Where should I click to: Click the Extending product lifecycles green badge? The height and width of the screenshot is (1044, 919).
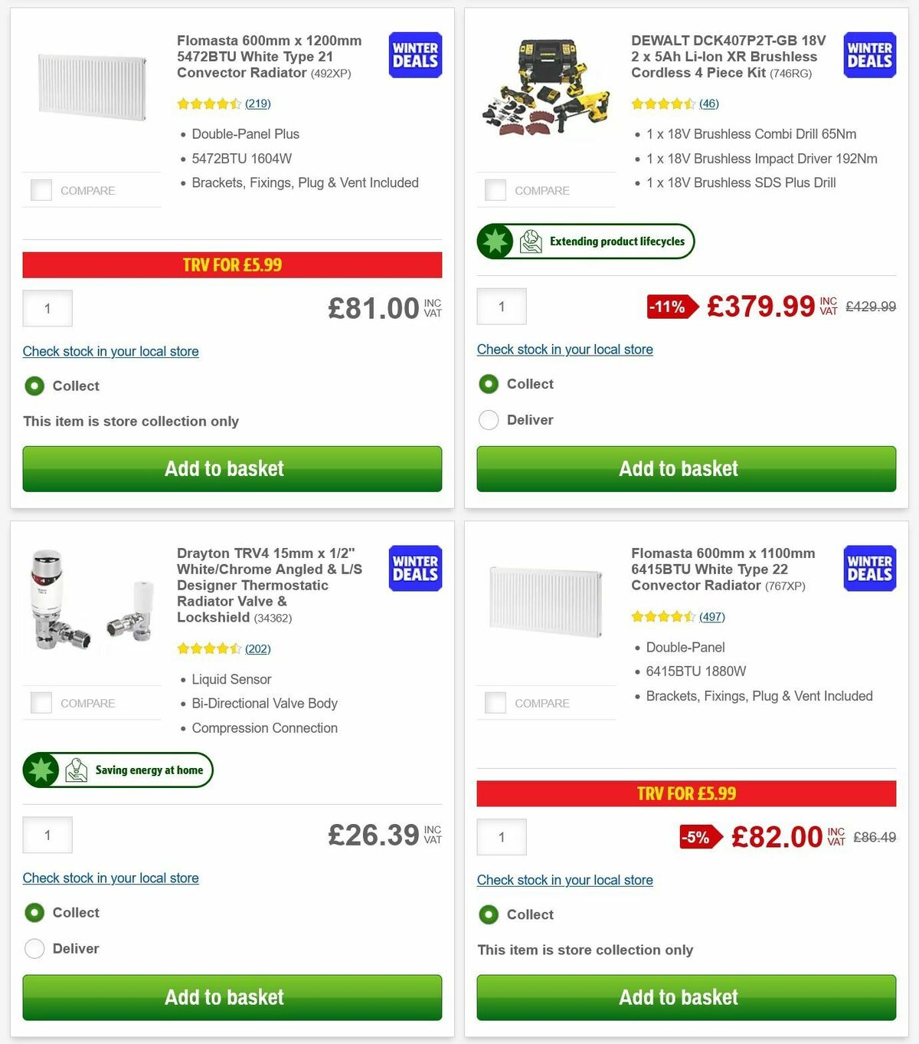coord(585,241)
